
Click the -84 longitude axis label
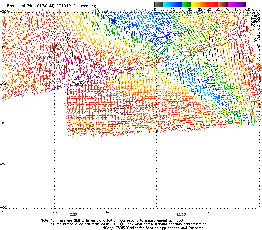pos(106,212)
